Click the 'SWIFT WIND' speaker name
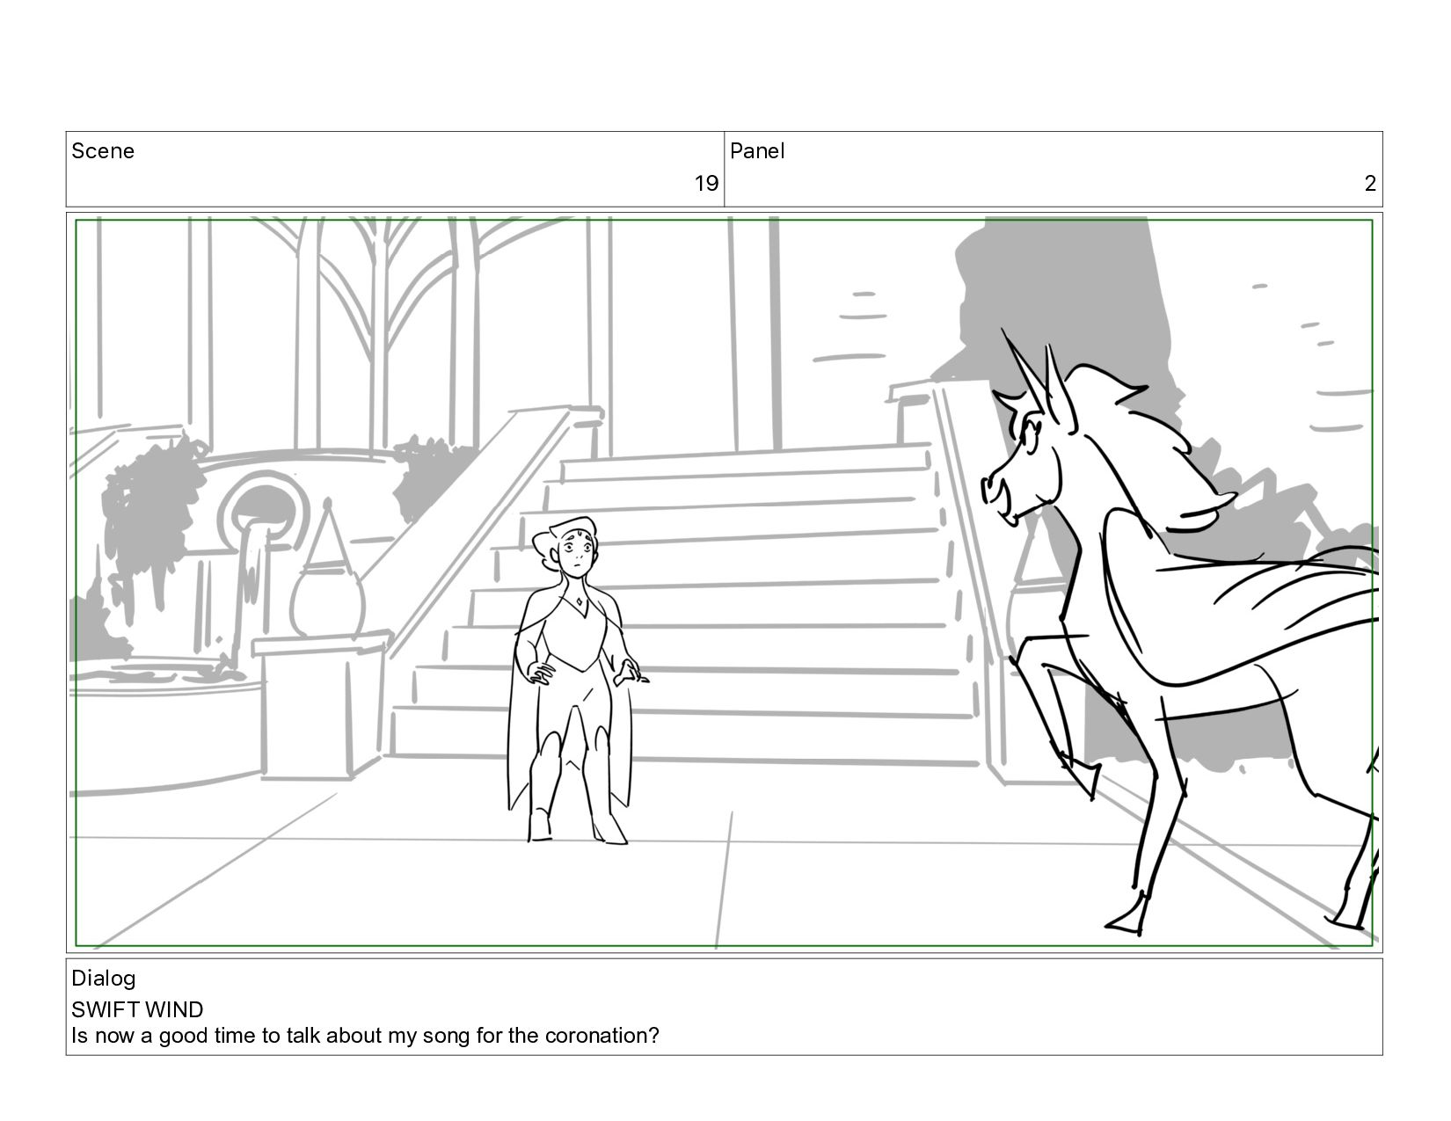The width and height of the screenshot is (1451, 1121). pyautogui.click(x=137, y=1009)
